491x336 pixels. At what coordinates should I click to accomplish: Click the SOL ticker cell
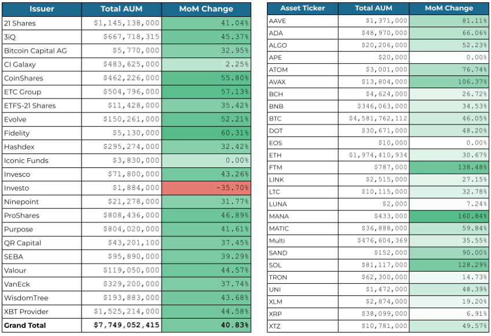(302, 265)
